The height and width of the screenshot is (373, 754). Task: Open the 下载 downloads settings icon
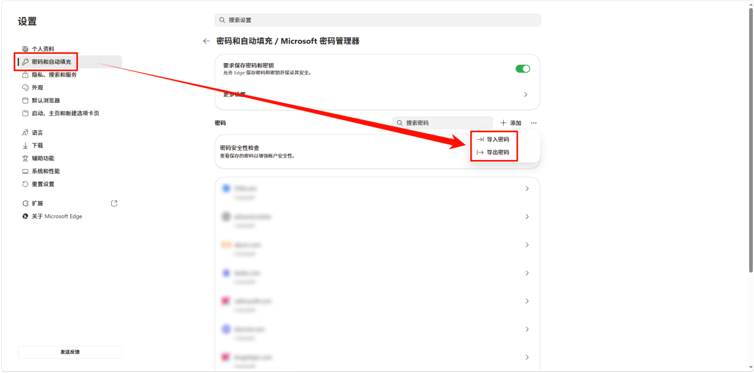25,145
